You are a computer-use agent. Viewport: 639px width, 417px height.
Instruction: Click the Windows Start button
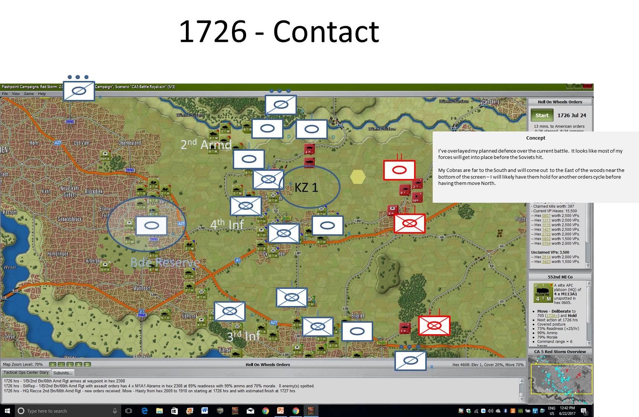pyautogui.click(x=7, y=411)
